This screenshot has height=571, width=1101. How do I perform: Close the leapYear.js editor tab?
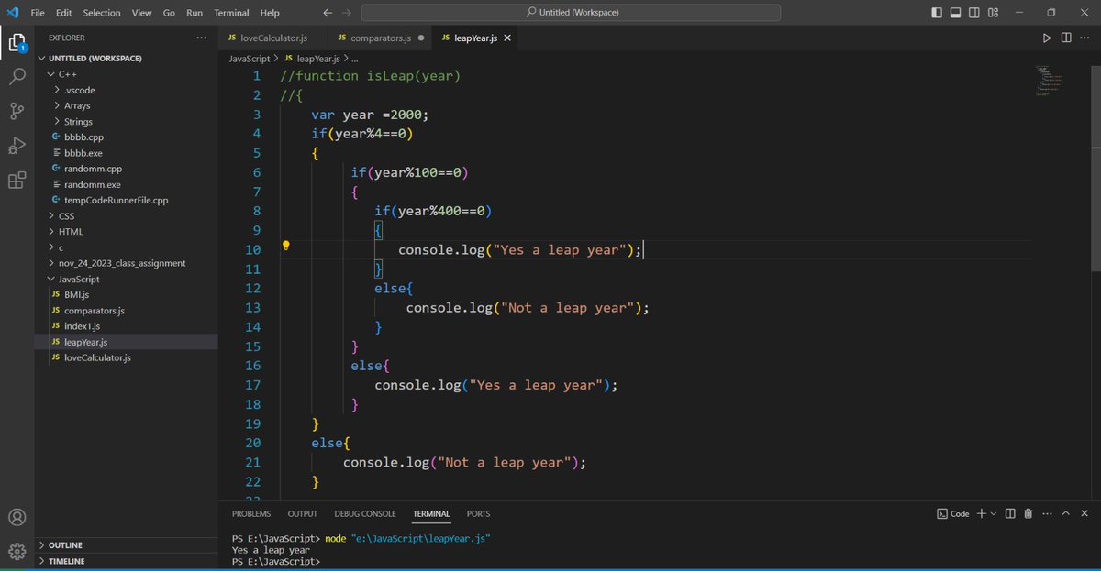[506, 38]
